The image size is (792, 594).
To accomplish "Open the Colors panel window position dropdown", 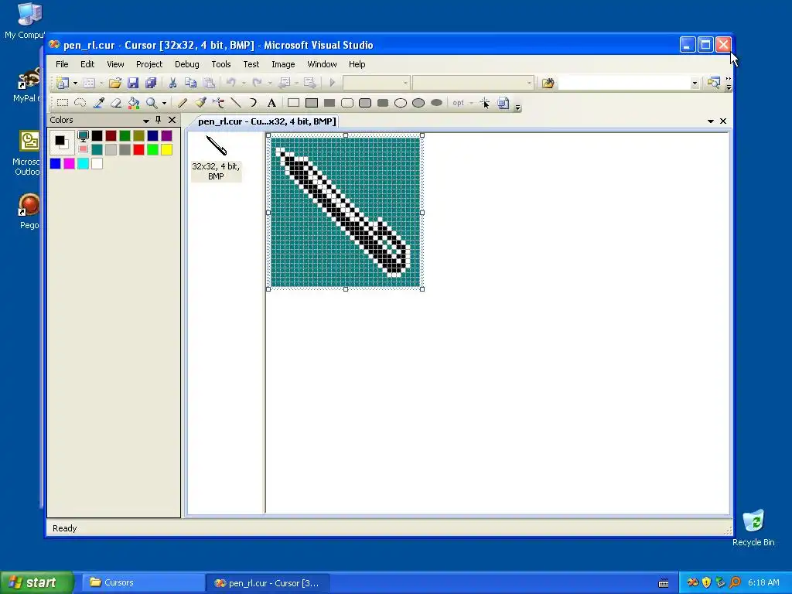I will (x=146, y=120).
